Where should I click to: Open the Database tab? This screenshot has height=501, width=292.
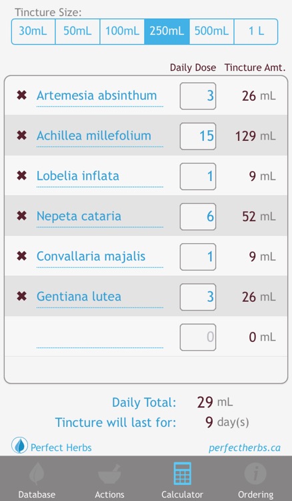37,480
